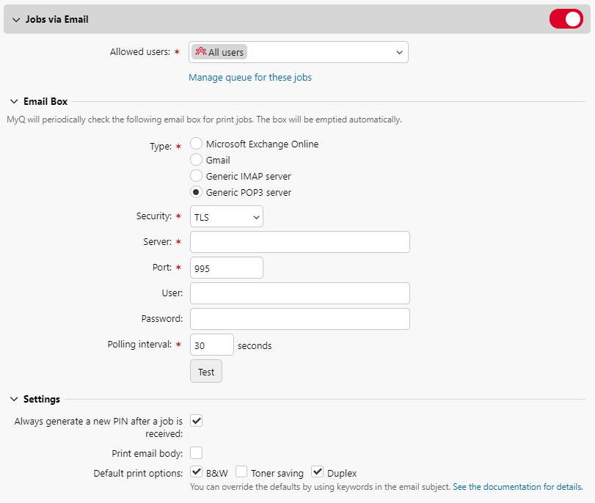
Task: Collapse the Settings section
Action: (x=15, y=399)
